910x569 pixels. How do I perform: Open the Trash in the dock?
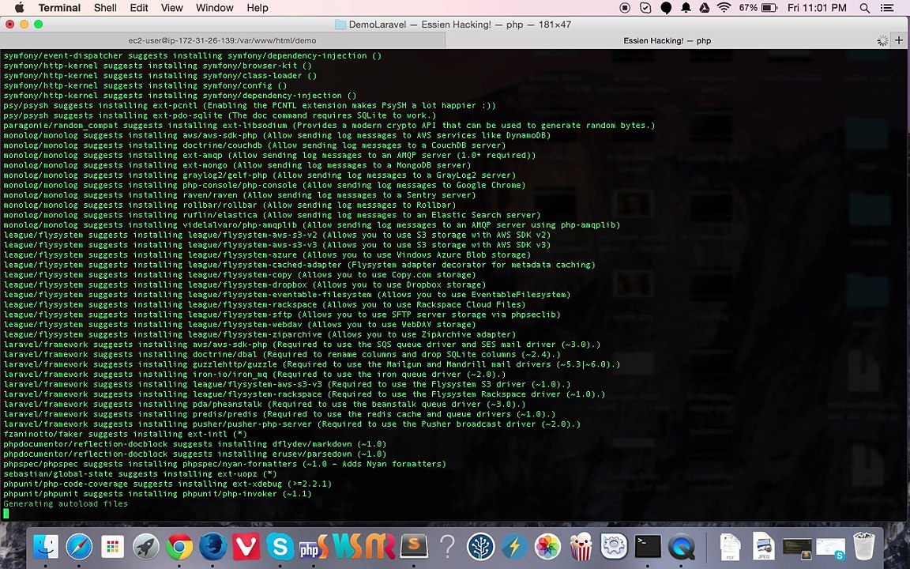[x=864, y=546]
